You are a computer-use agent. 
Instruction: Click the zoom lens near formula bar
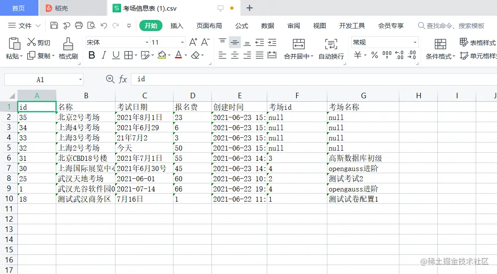coord(110,79)
